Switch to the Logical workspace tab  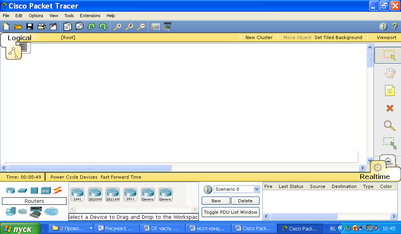(20, 38)
